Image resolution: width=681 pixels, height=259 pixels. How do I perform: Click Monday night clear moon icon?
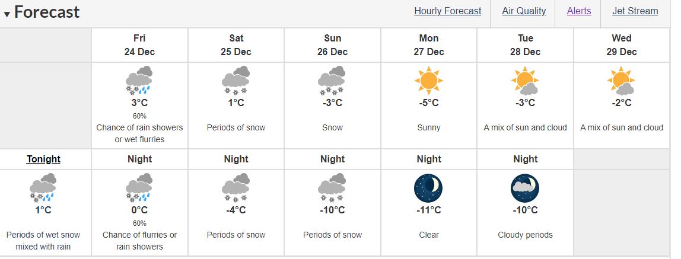429,188
